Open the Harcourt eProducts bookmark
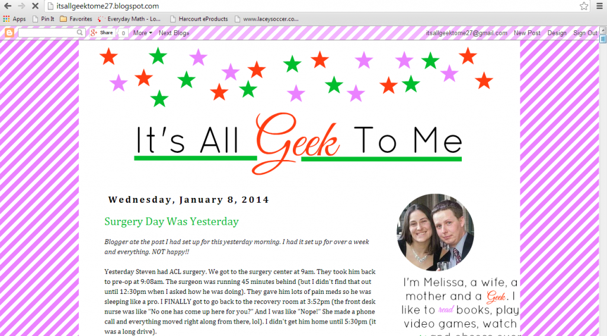Screen dimensions: 607x336 coord(199,19)
